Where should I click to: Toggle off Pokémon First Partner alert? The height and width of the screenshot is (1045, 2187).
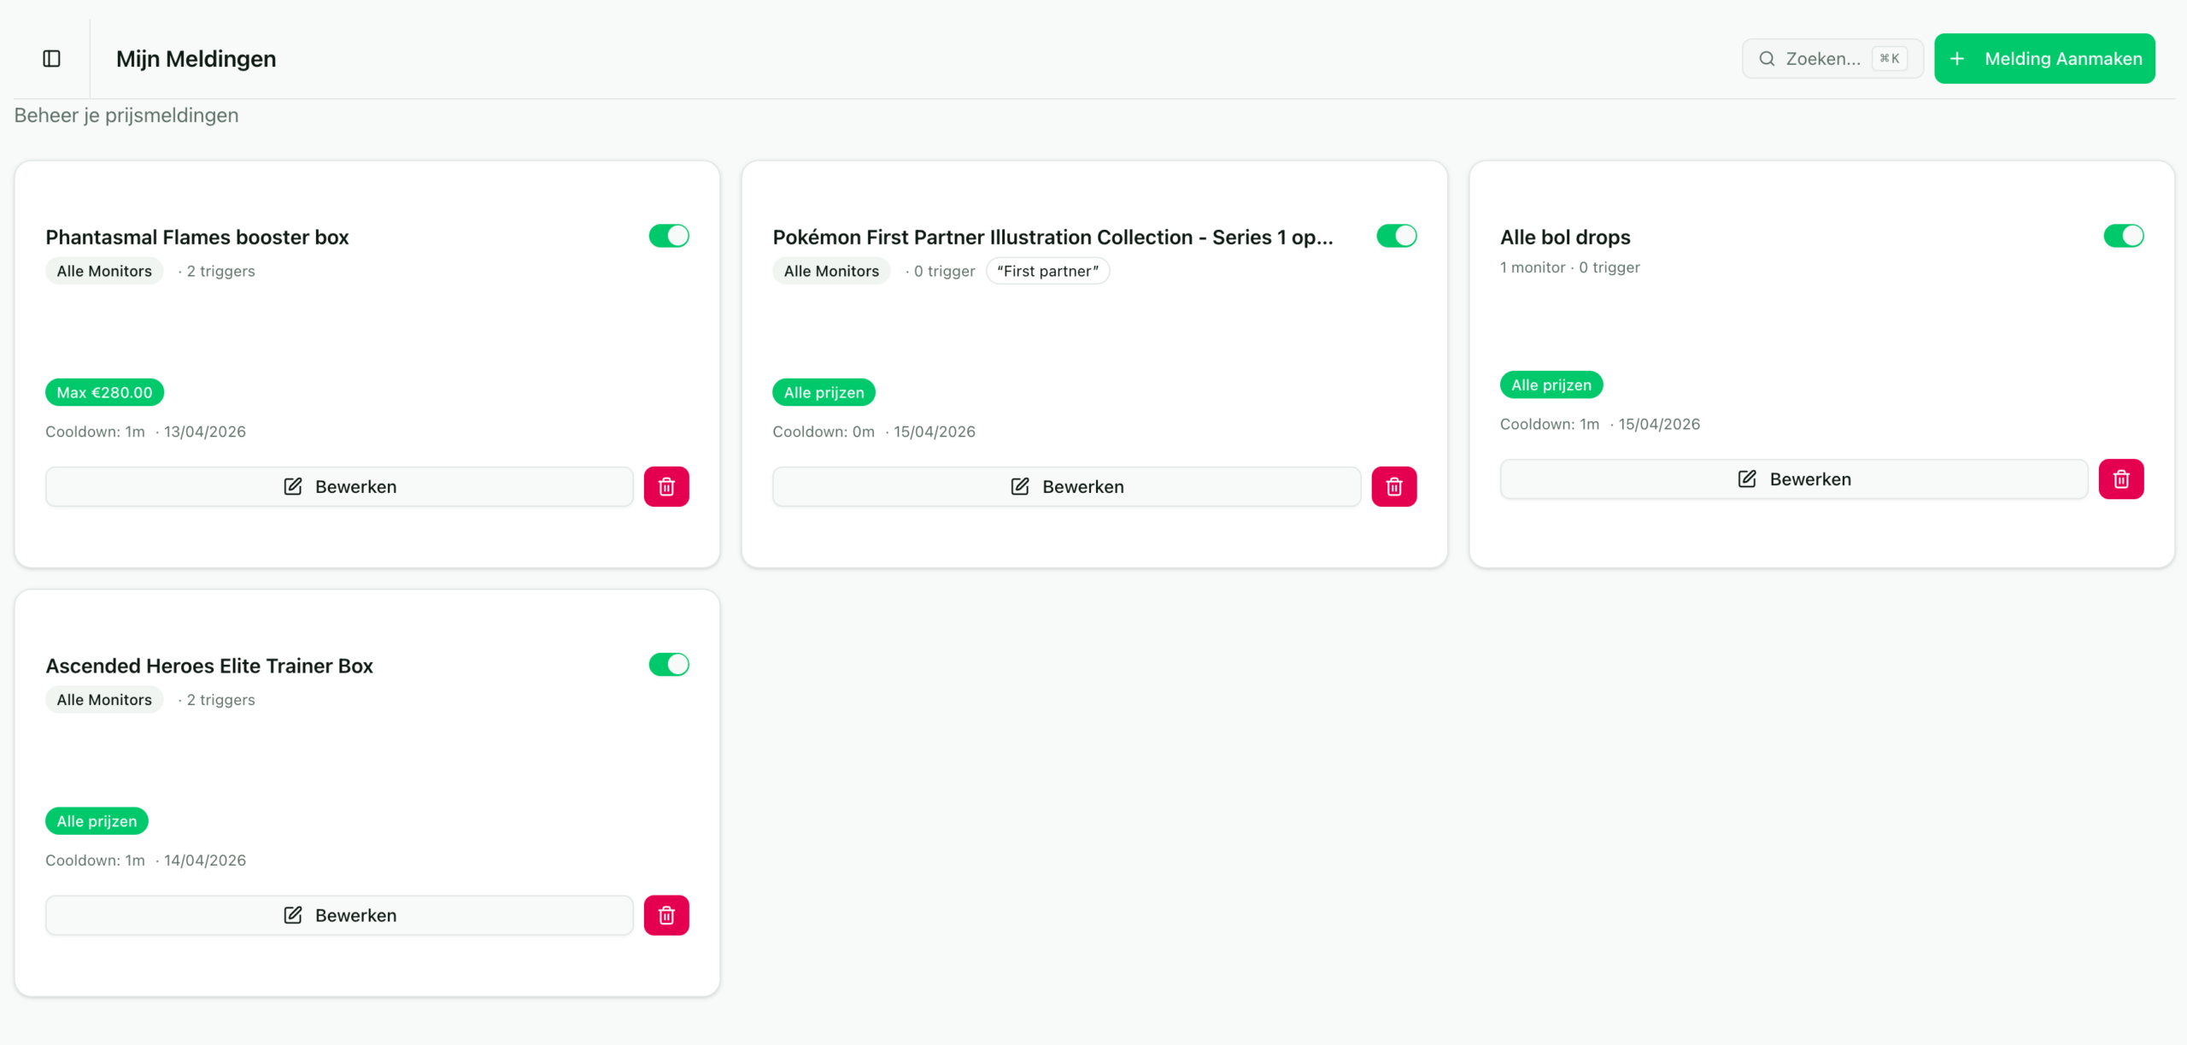coord(1396,236)
